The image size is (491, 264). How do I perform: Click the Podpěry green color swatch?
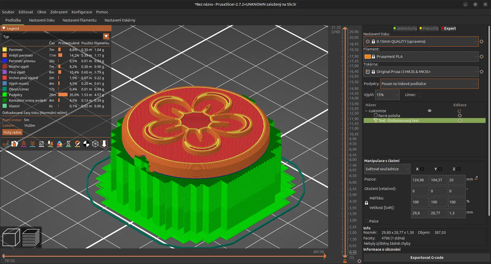[x=5, y=95]
